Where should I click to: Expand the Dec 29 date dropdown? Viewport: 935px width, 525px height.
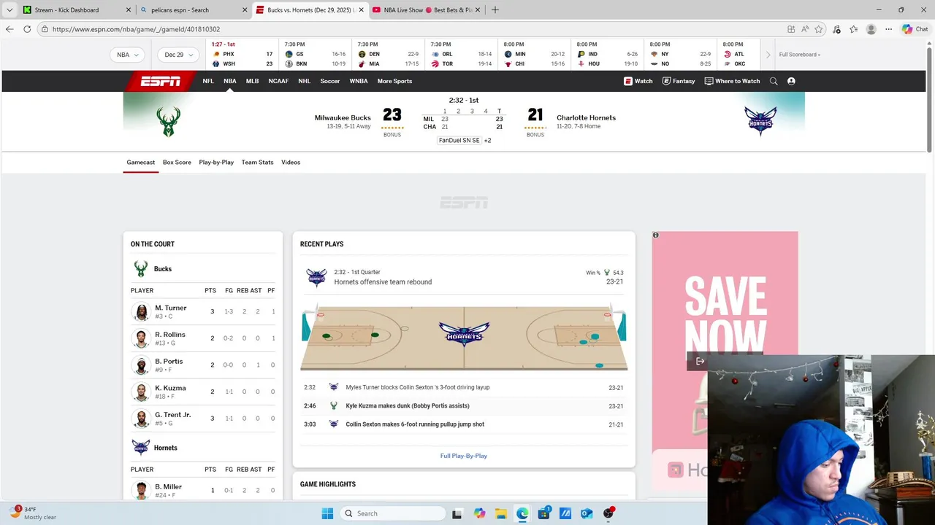point(179,55)
